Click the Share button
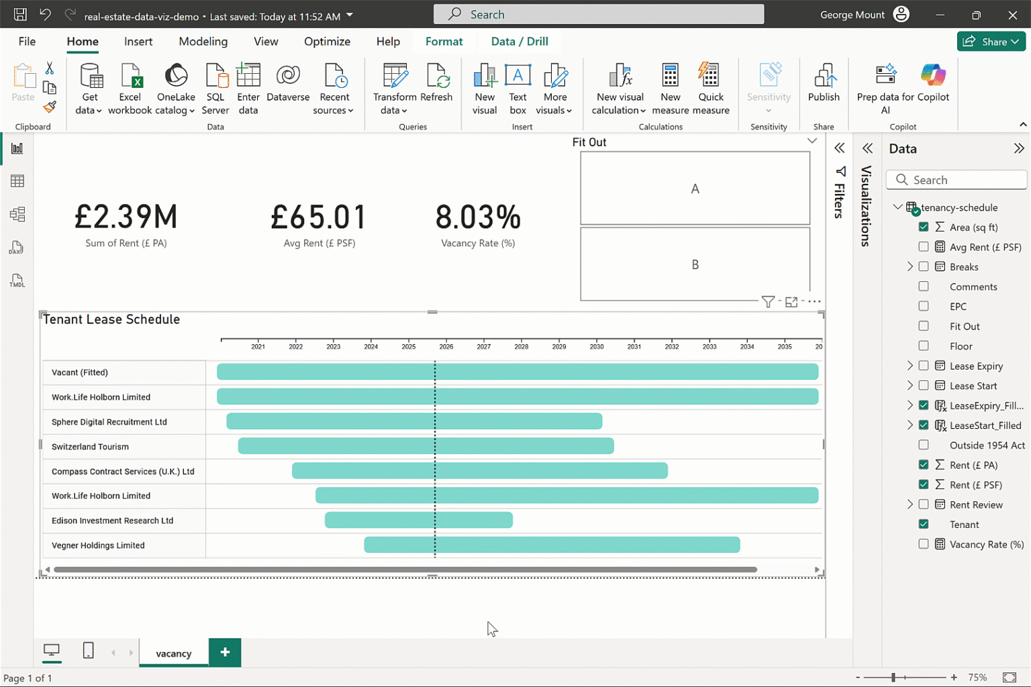The image size is (1031, 687). point(991,42)
